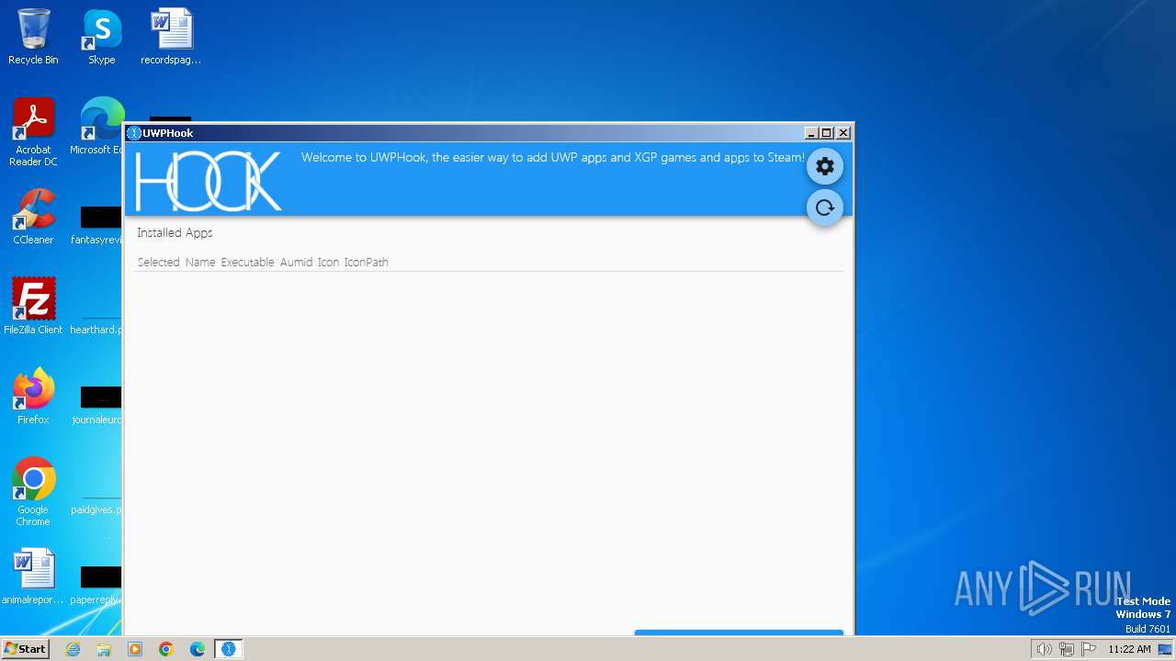Click the refresh apps circular arrow button
The width and height of the screenshot is (1176, 661).
point(825,207)
